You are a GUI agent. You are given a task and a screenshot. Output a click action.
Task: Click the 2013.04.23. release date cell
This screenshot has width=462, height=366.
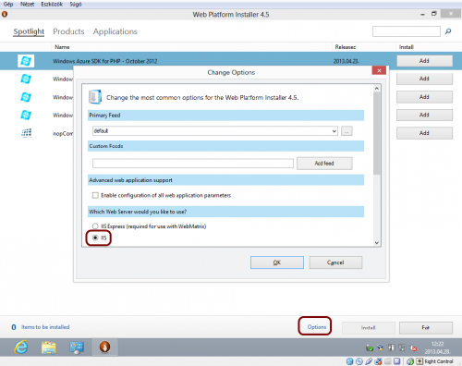coord(346,61)
